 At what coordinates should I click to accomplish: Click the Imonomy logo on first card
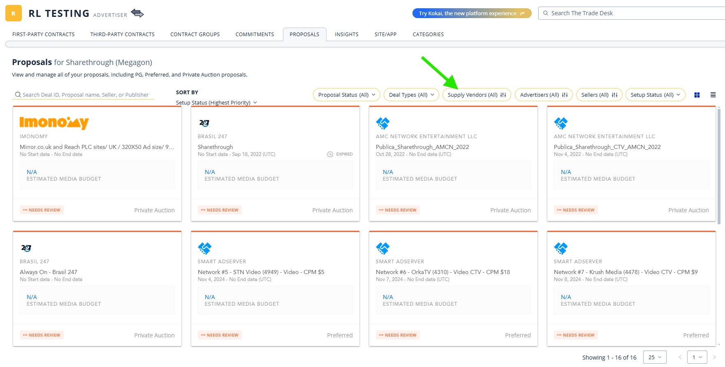click(54, 123)
